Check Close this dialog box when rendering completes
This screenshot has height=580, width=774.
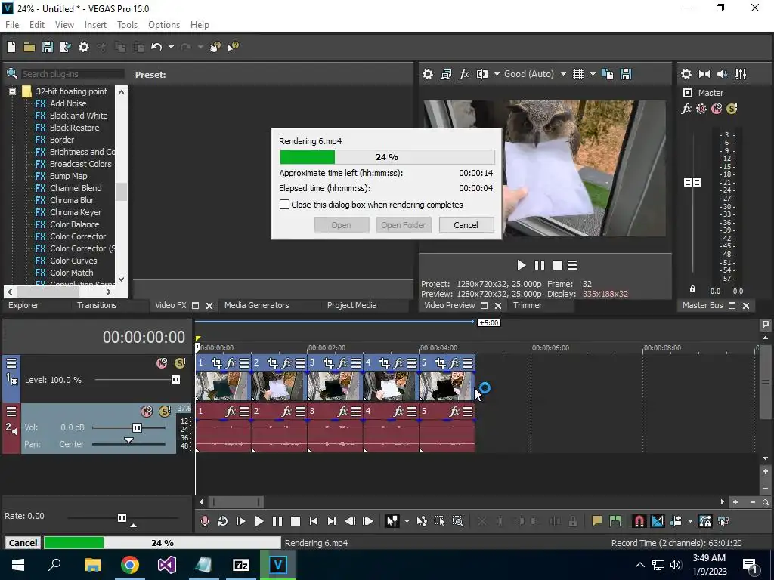(x=284, y=204)
